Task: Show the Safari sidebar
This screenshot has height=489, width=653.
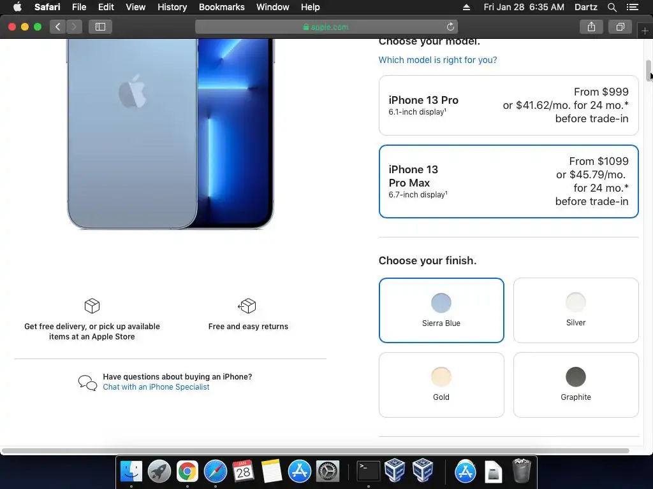Action: coord(100,27)
